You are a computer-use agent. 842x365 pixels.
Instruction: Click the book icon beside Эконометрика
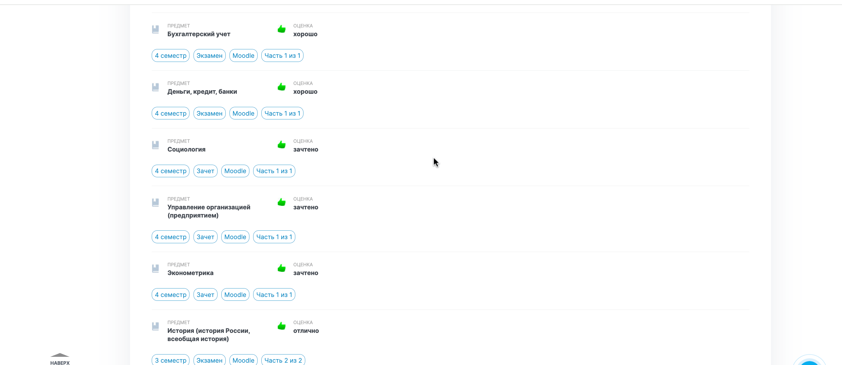coord(156,268)
